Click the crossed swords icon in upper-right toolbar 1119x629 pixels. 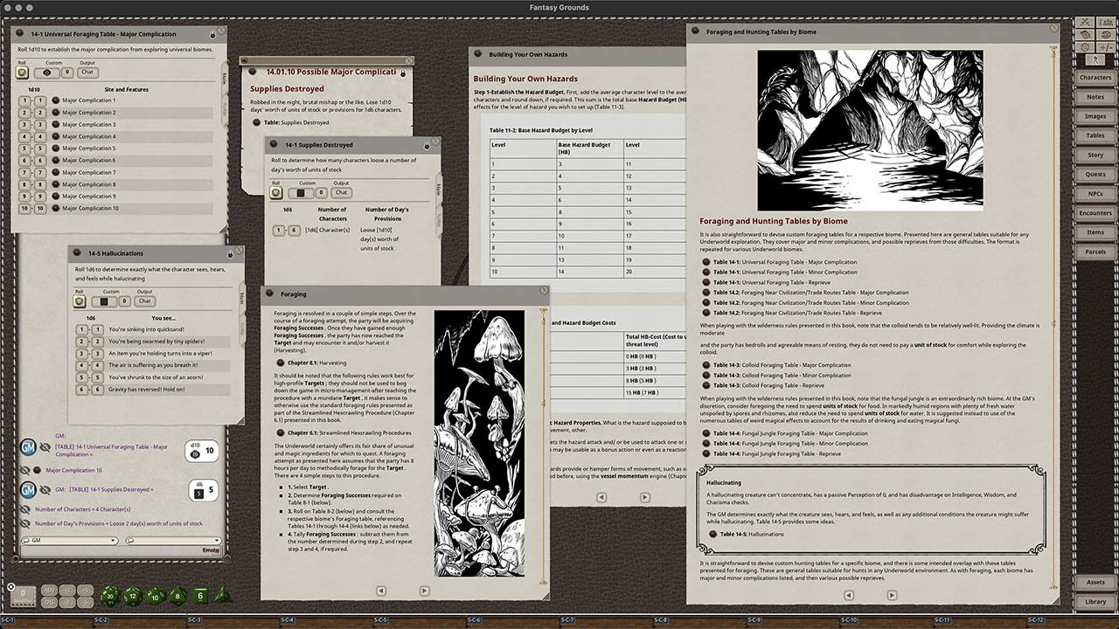click(1086, 22)
